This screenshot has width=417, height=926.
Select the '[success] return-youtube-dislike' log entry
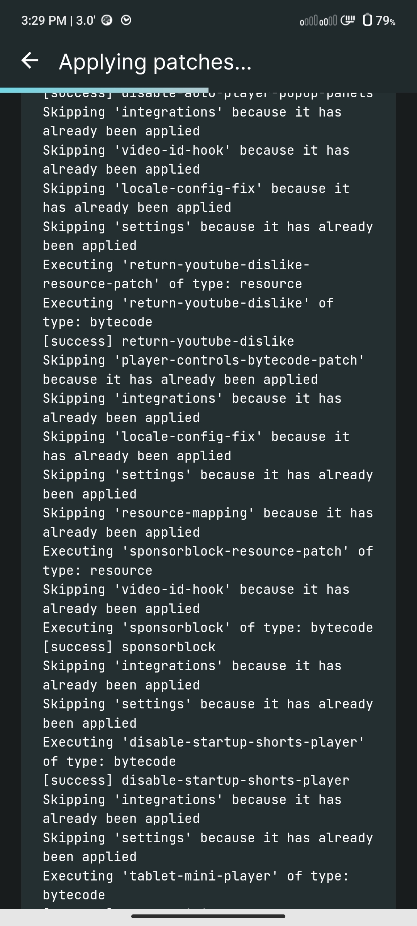click(168, 341)
